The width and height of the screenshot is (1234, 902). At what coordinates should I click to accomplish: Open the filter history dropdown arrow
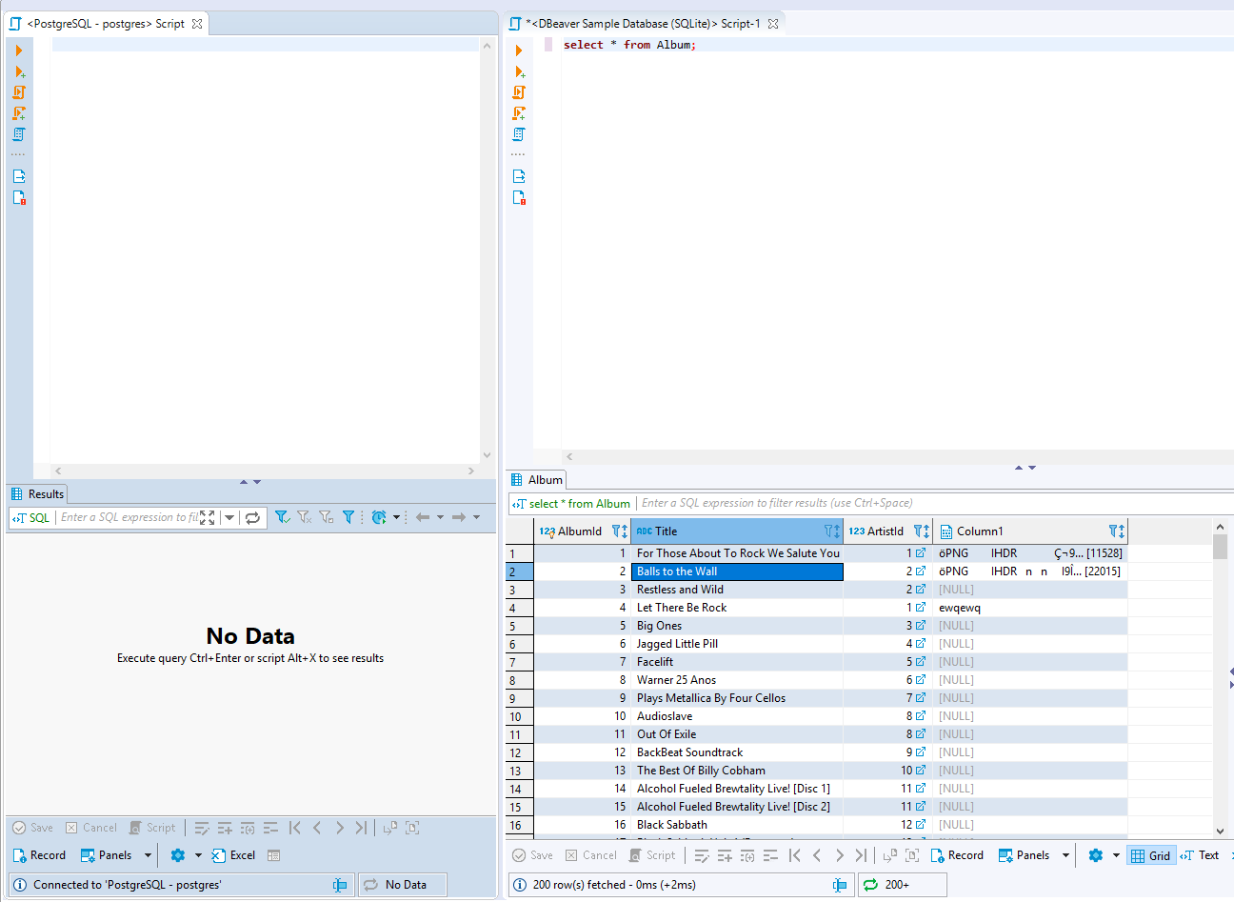coord(229,517)
